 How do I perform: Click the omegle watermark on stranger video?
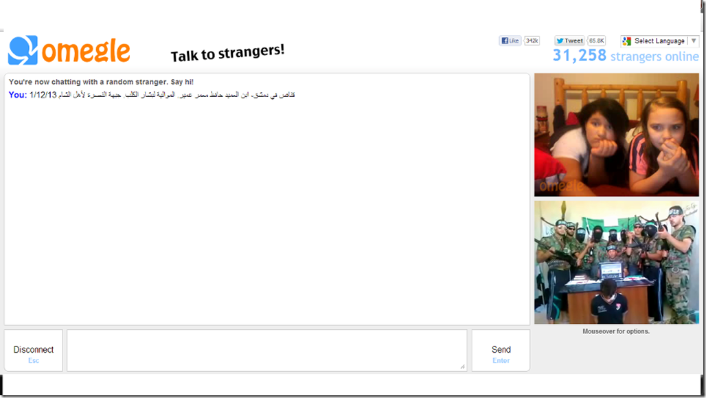[x=561, y=186]
